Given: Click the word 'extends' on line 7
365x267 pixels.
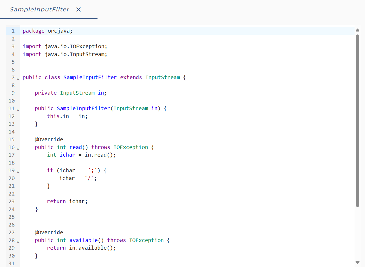Looking at the screenshot, I should coord(131,78).
